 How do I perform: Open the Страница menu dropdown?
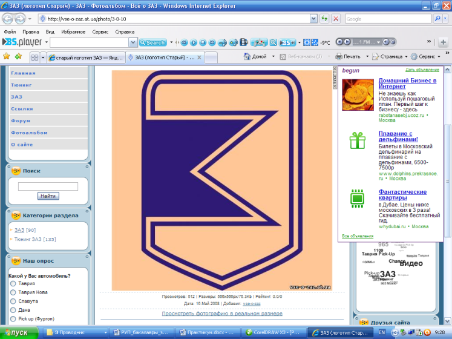coord(406,56)
